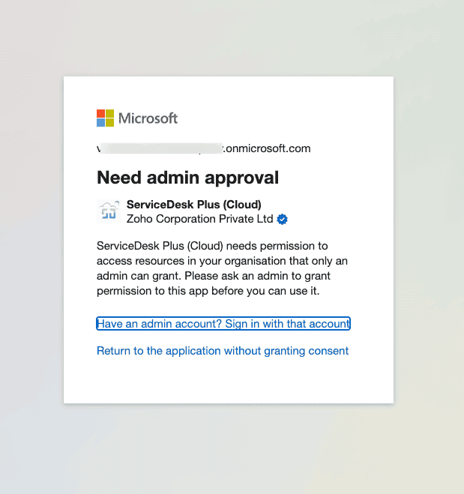Click the Microsoft wordmark text
This screenshot has height=494, width=464.
pyautogui.click(x=148, y=118)
